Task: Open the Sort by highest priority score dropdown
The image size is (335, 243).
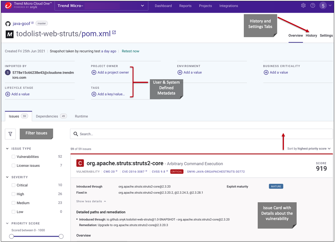Action: pos(309,149)
